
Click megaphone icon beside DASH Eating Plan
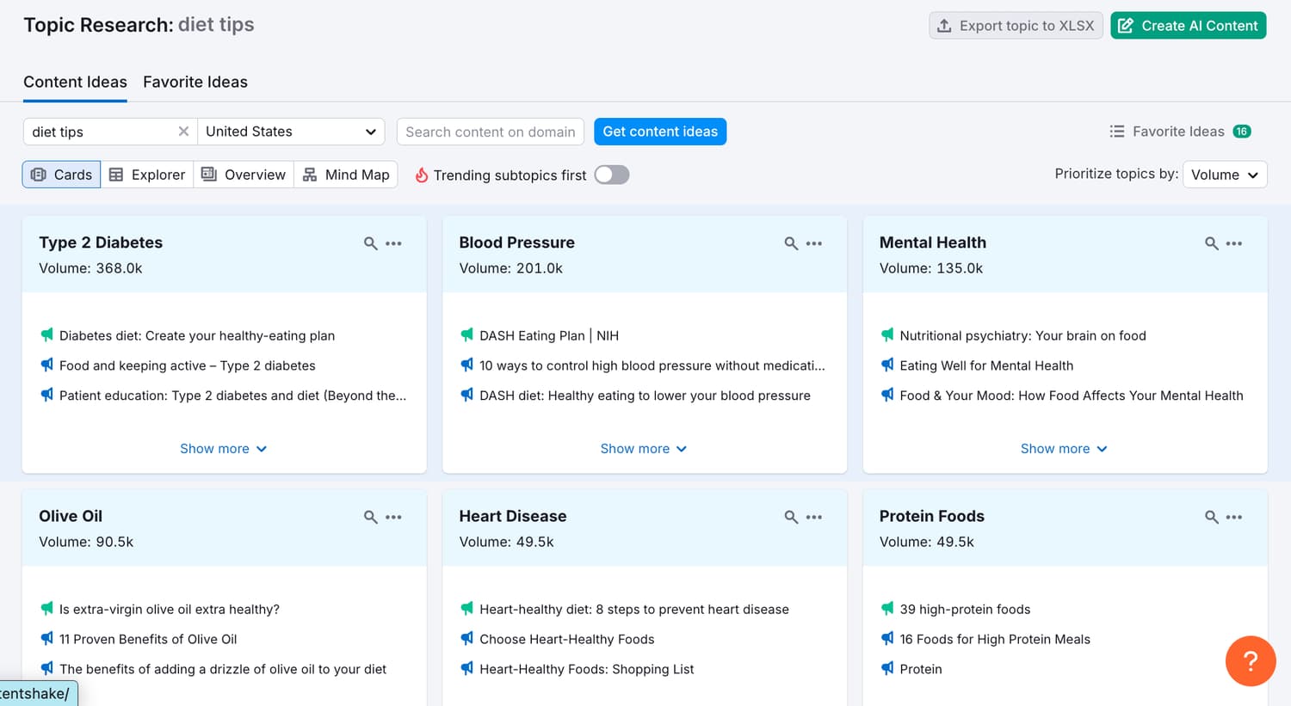pyautogui.click(x=467, y=335)
